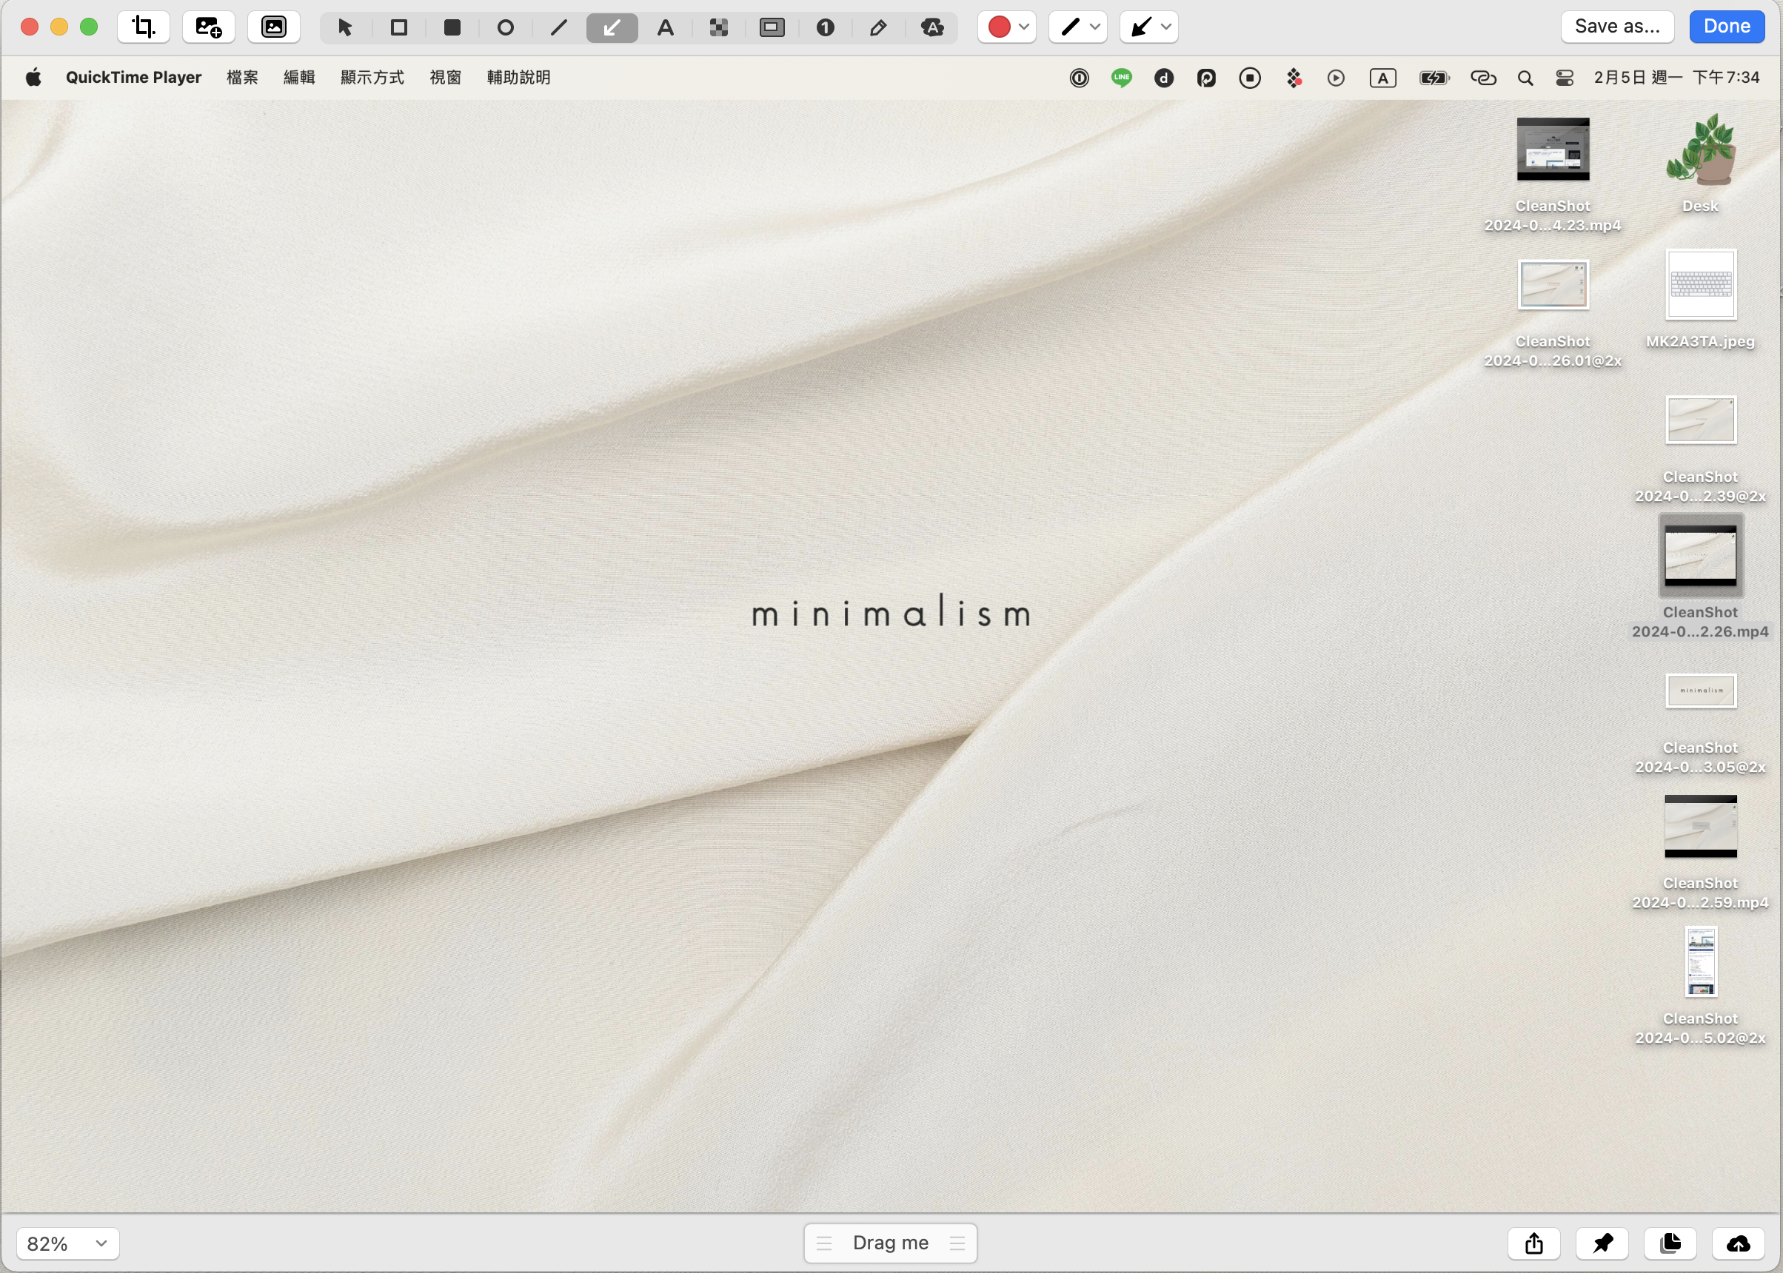
Task: Pin the screenshot to the screen
Action: click(x=1602, y=1243)
